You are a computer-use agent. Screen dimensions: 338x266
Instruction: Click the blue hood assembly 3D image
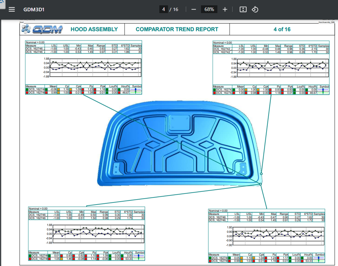pyautogui.click(x=180, y=143)
